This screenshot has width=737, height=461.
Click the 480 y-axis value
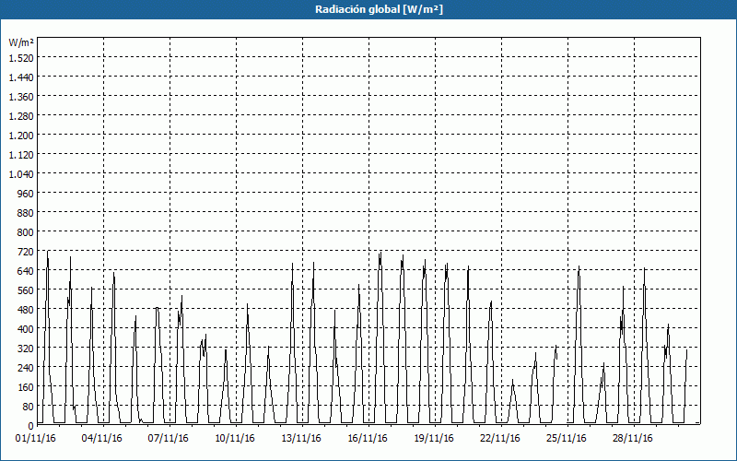[x=25, y=310]
